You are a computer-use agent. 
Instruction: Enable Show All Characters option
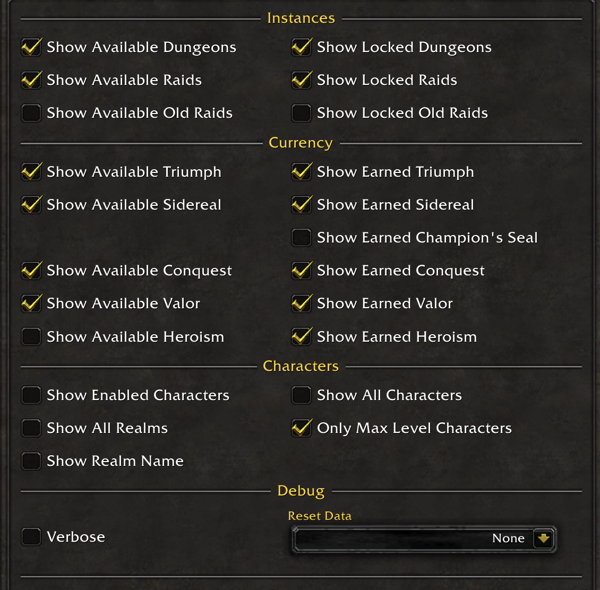(x=302, y=395)
